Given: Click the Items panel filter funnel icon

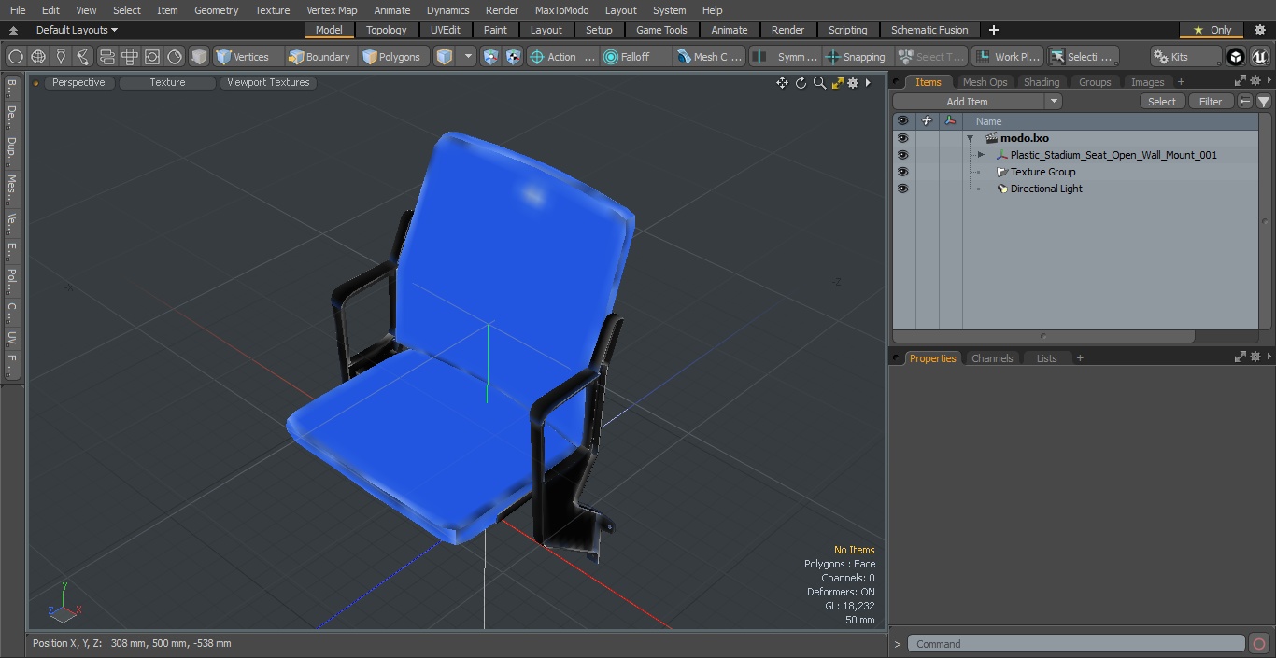Looking at the screenshot, I should [1264, 102].
